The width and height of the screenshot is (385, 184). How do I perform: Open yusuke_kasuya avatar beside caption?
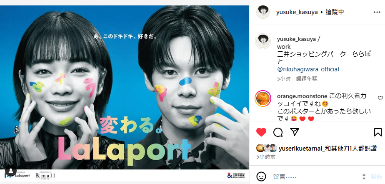tap(263, 41)
